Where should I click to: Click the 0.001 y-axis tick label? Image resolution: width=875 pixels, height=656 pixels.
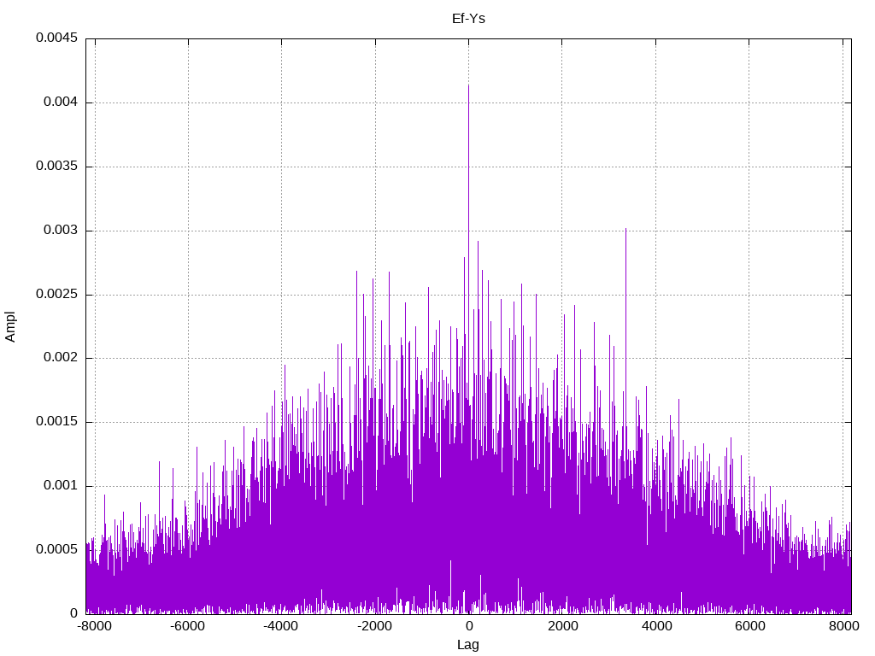[x=61, y=485]
